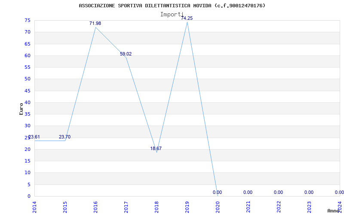344x215 pixels.
Task: Select the 23.61 data label
Action: (34, 137)
